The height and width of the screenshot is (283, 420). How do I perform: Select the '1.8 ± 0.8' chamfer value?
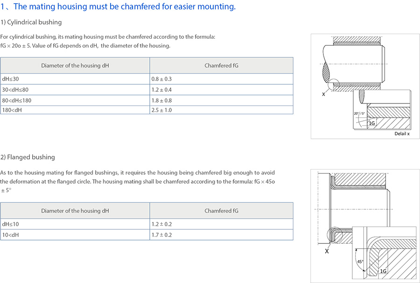[x=161, y=100]
